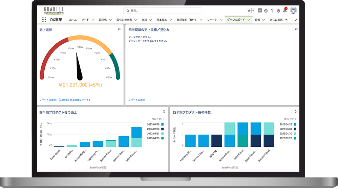Open the App Launcher grid icon
The image size is (339, 189).
[44, 20]
